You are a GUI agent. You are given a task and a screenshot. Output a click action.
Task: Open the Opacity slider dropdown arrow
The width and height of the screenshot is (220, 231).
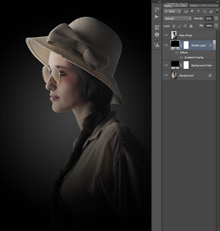(216, 19)
